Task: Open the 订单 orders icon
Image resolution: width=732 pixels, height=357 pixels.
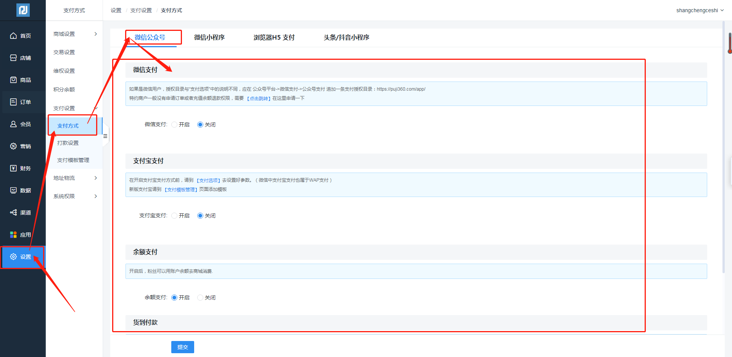Action: tap(13, 102)
